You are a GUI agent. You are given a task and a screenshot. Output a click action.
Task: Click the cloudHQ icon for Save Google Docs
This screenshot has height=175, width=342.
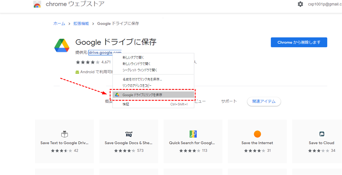[129, 134]
